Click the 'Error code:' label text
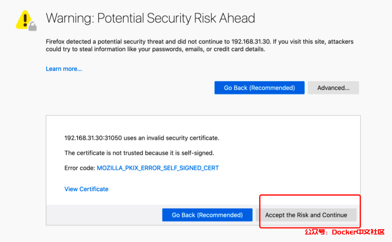392x242 pixels. pos(80,168)
